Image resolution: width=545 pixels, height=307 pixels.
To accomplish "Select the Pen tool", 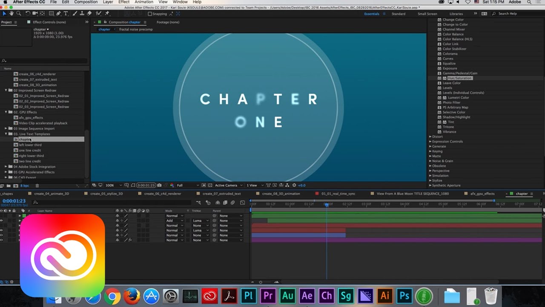I will (x=58, y=14).
